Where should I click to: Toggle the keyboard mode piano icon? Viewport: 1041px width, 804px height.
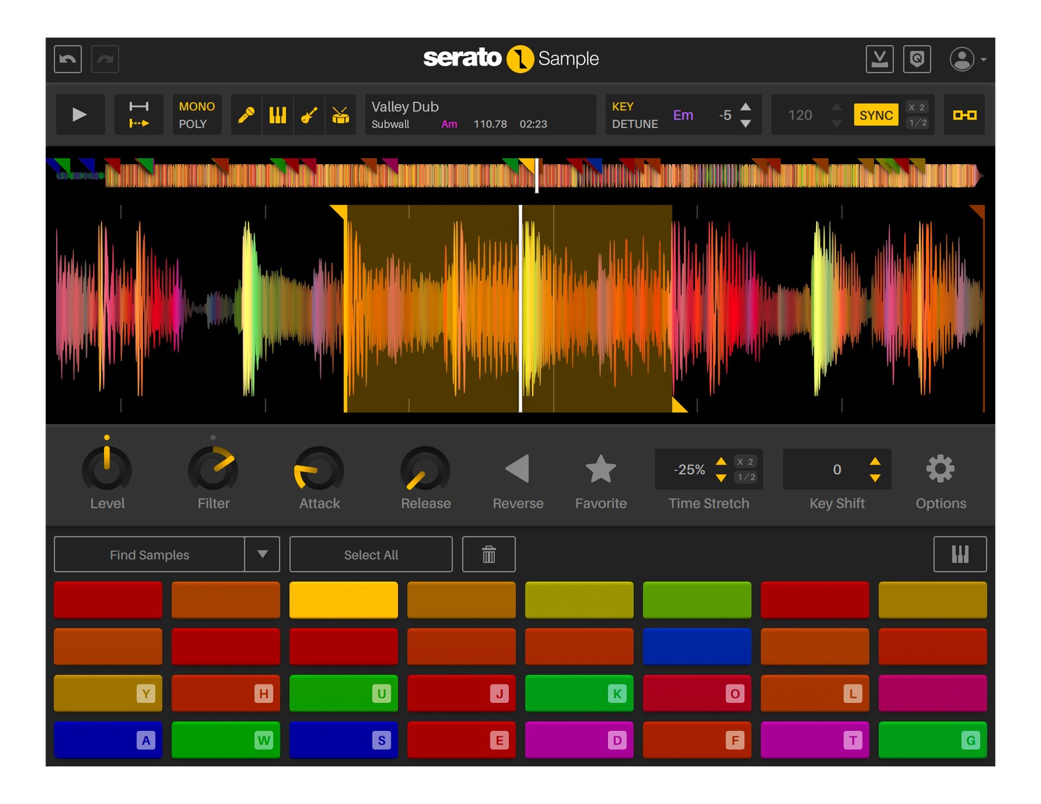coord(960,554)
